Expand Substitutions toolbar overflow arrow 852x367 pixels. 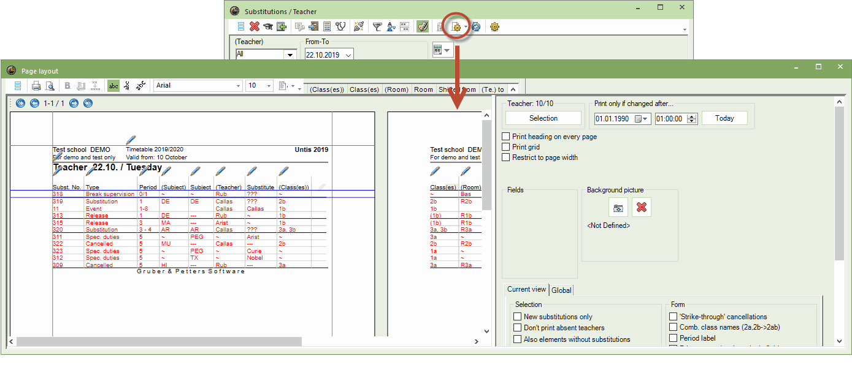(685, 30)
